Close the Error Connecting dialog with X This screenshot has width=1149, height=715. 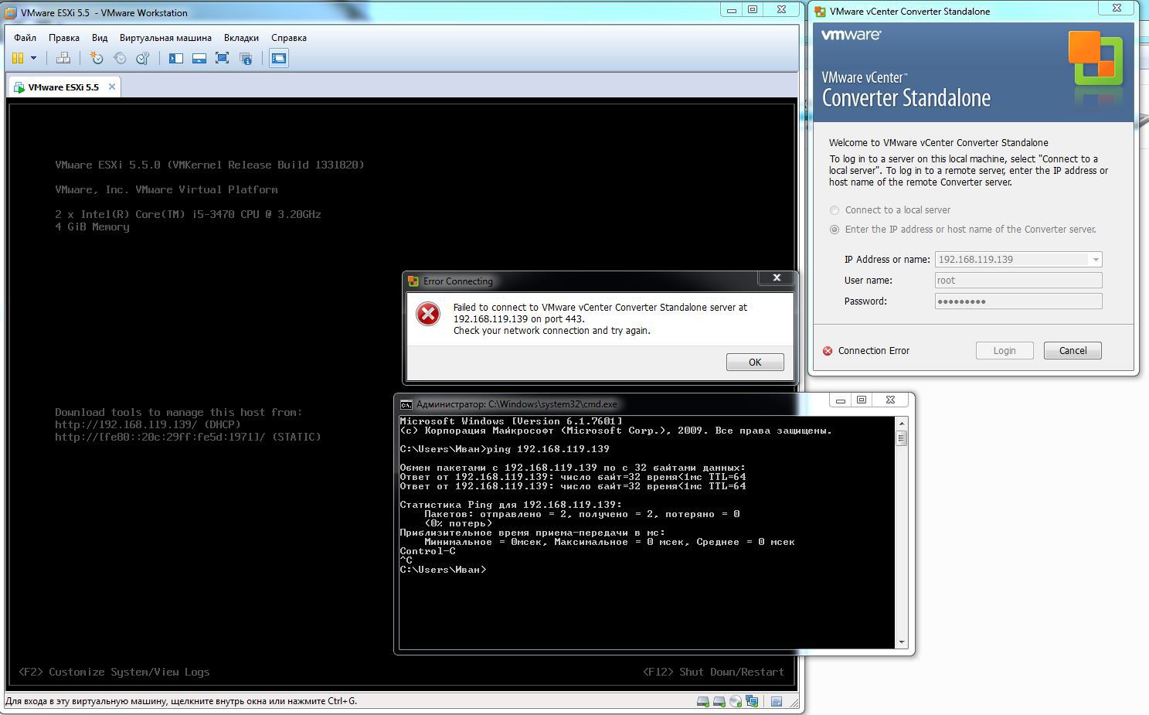click(777, 277)
